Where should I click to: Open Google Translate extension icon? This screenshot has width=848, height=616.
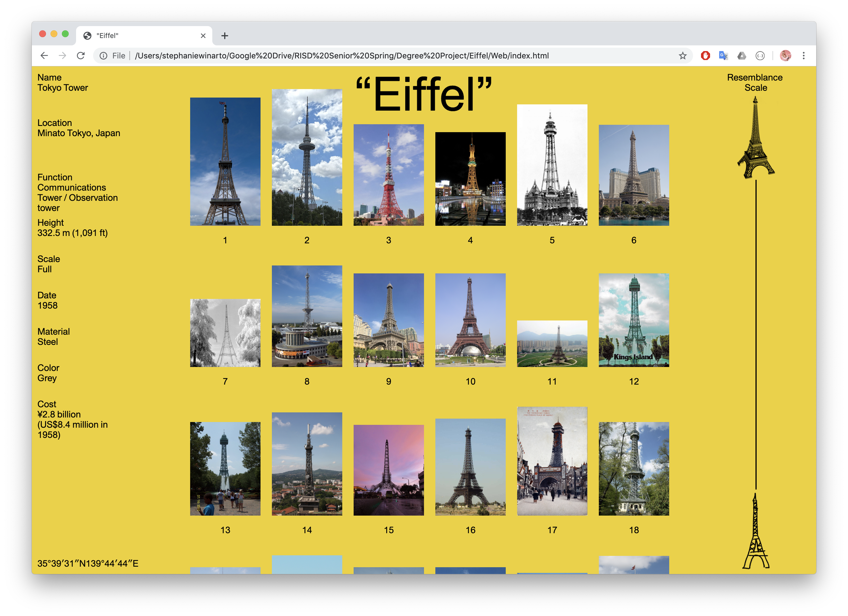[x=723, y=56]
